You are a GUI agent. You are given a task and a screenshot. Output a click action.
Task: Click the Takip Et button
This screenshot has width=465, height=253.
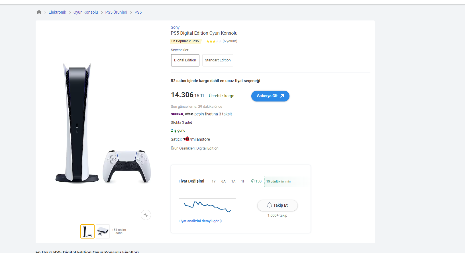(x=278, y=206)
